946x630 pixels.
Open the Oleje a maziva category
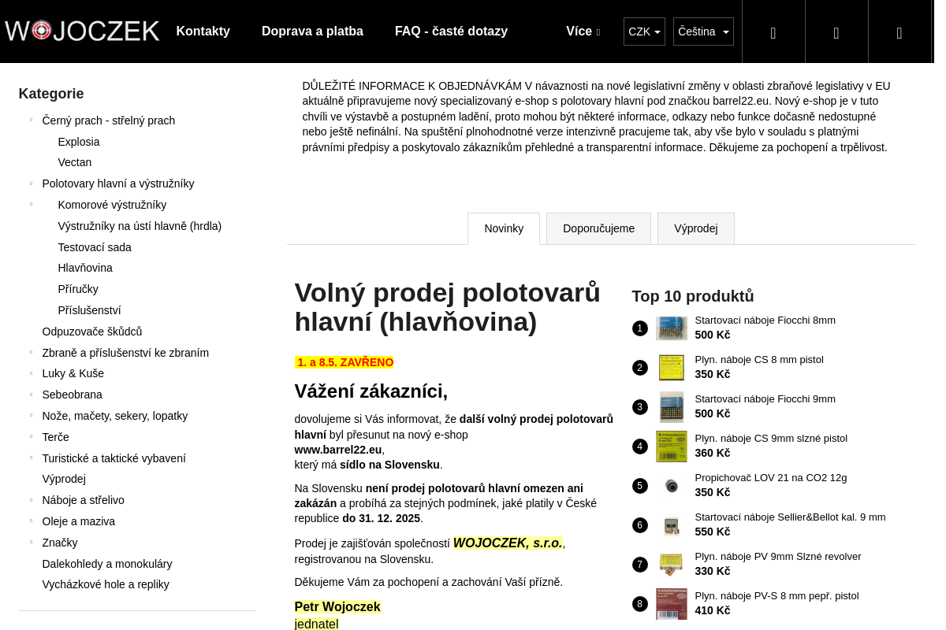point(79,521)
